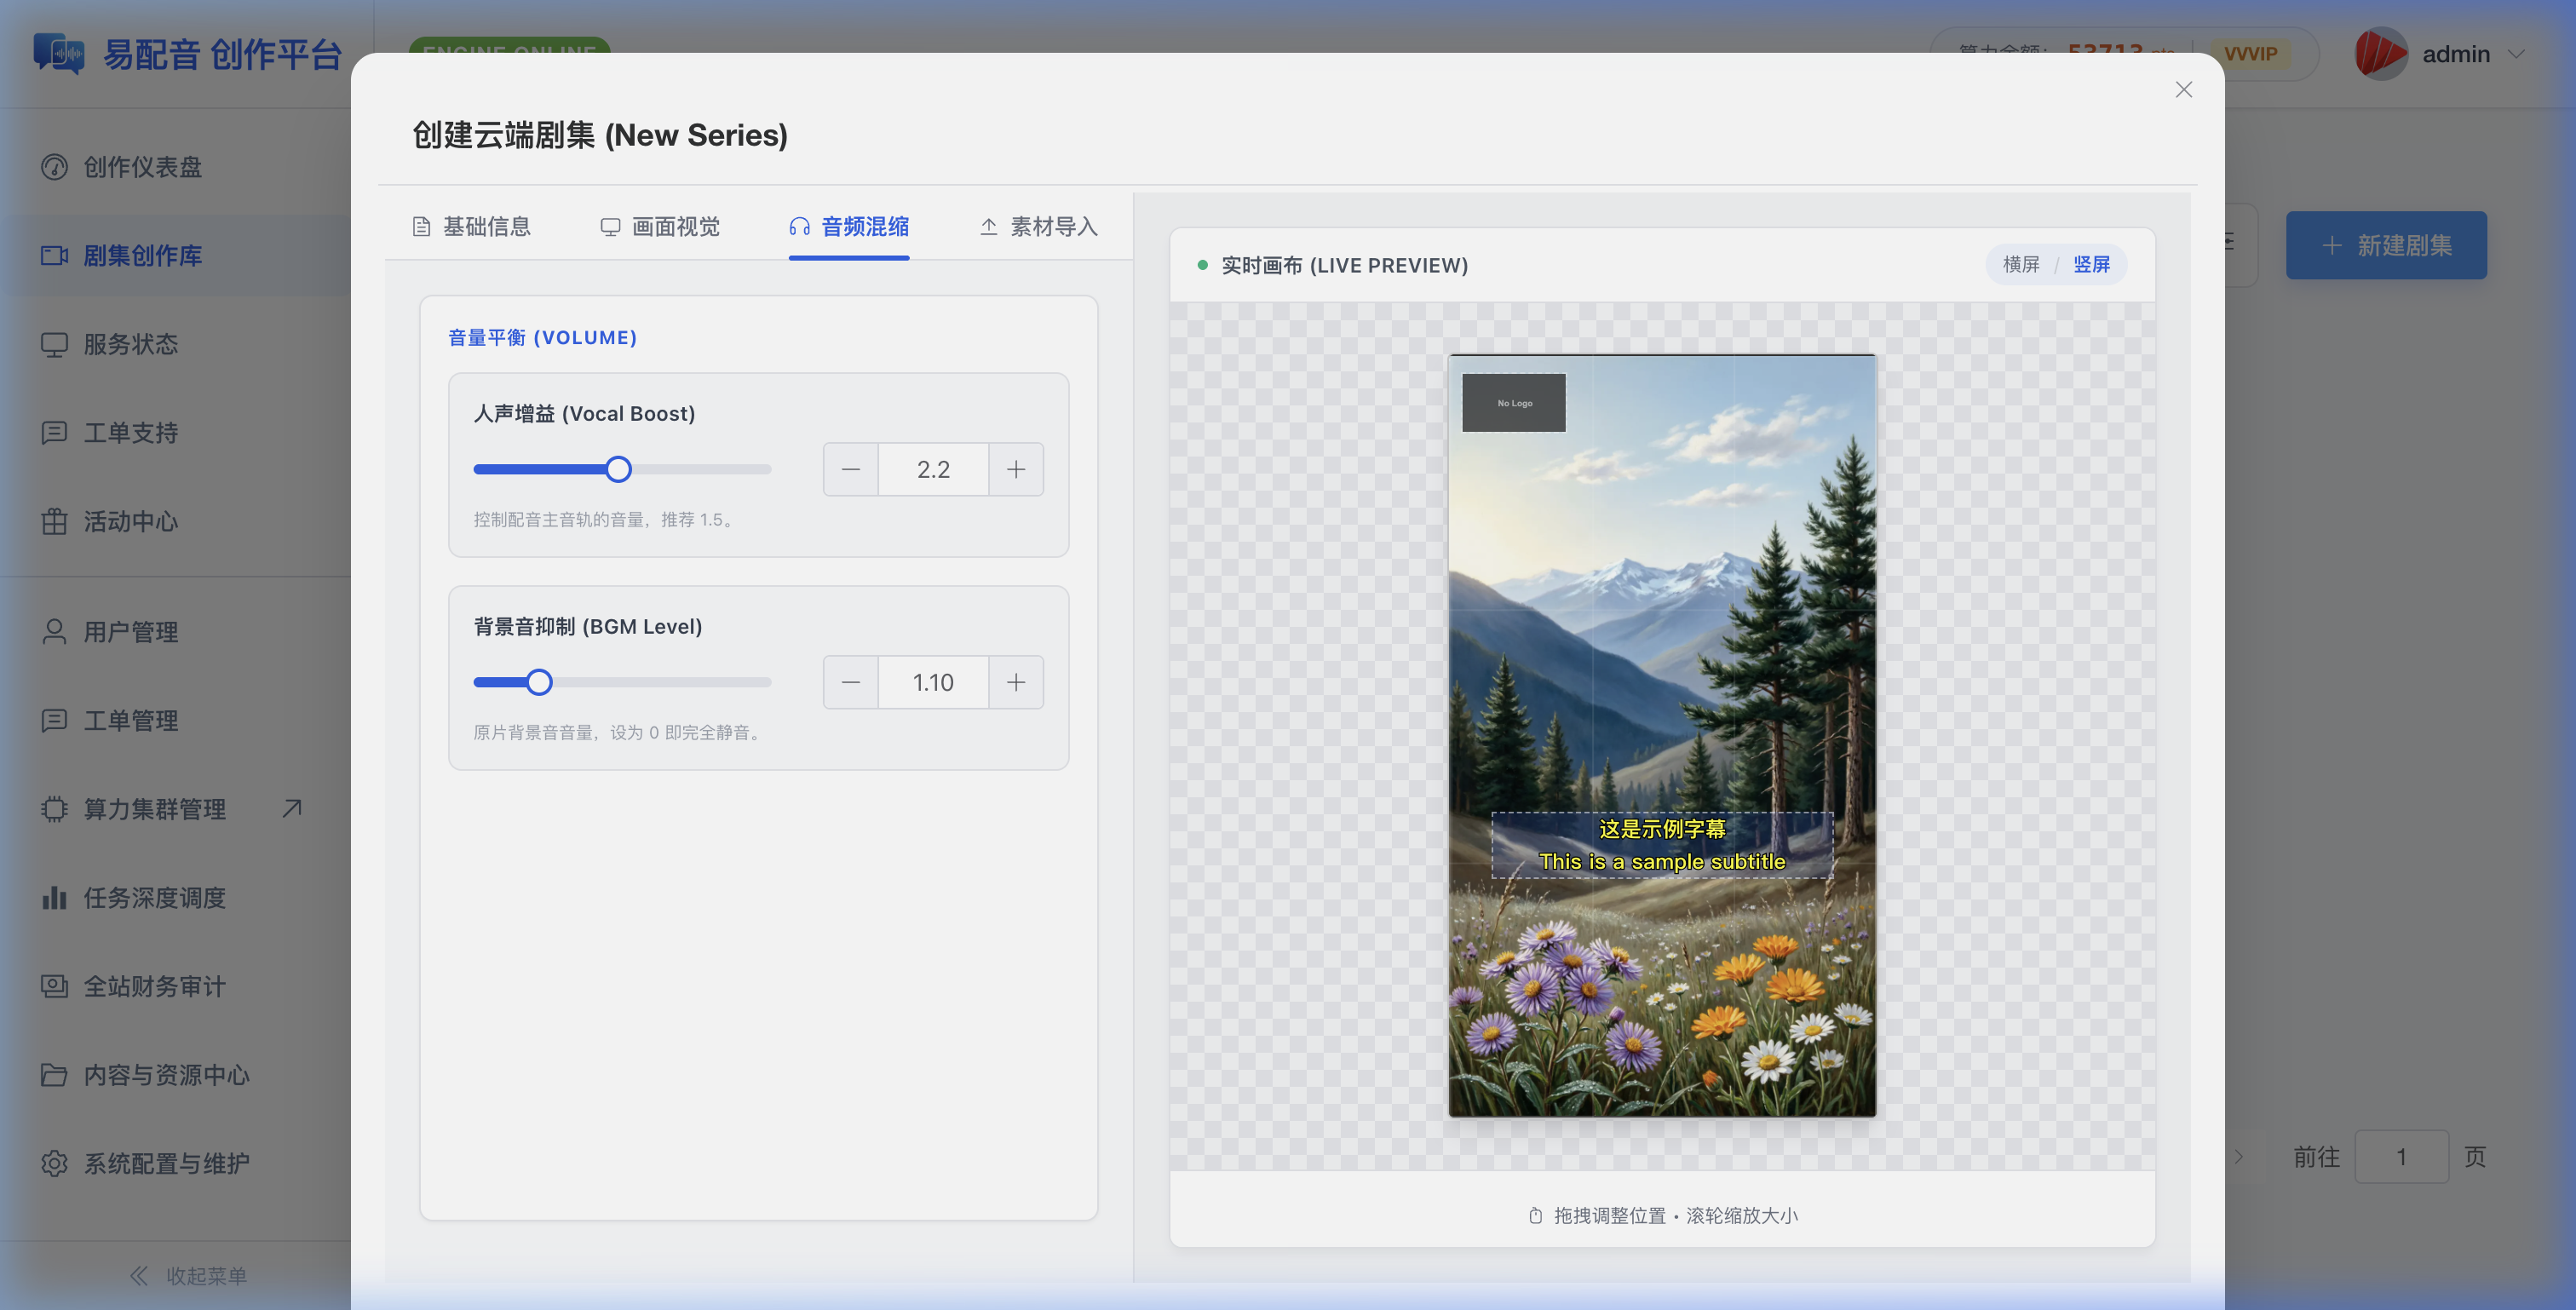
Task: Click the 任务深度调度 bar chart icon
Action: (x=54, y=897)
